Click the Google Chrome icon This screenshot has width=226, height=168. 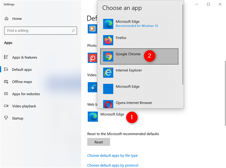(x=108, y=57)
